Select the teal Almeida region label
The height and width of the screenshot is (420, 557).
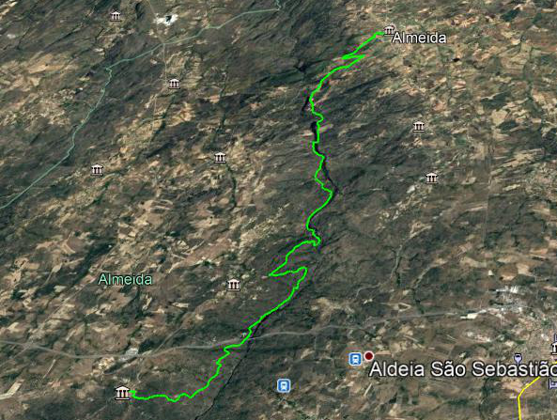[125, 279]
